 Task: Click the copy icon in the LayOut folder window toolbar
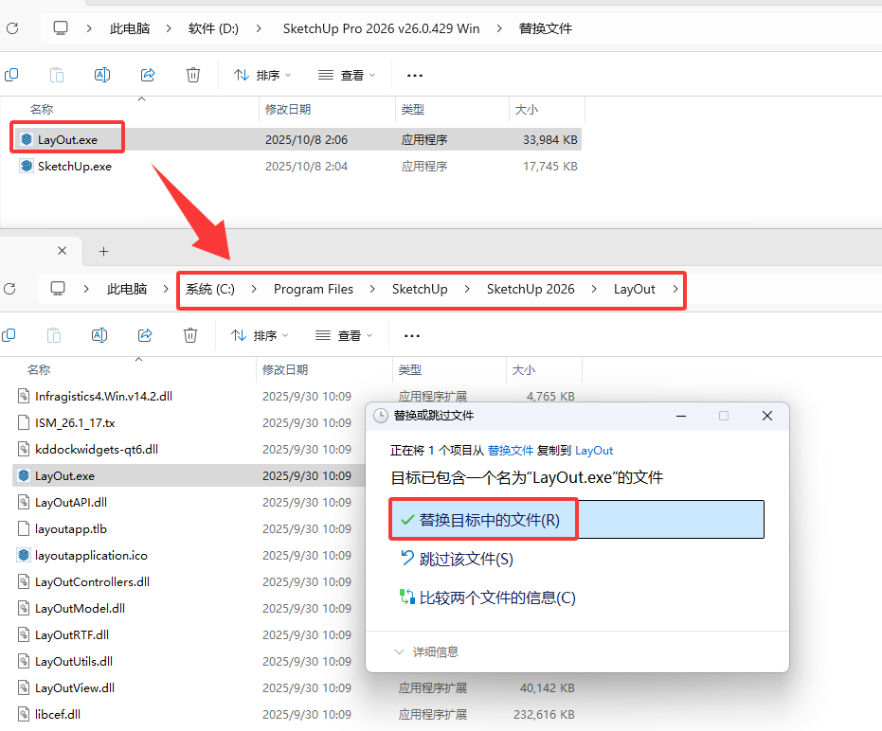pos(9,335)
